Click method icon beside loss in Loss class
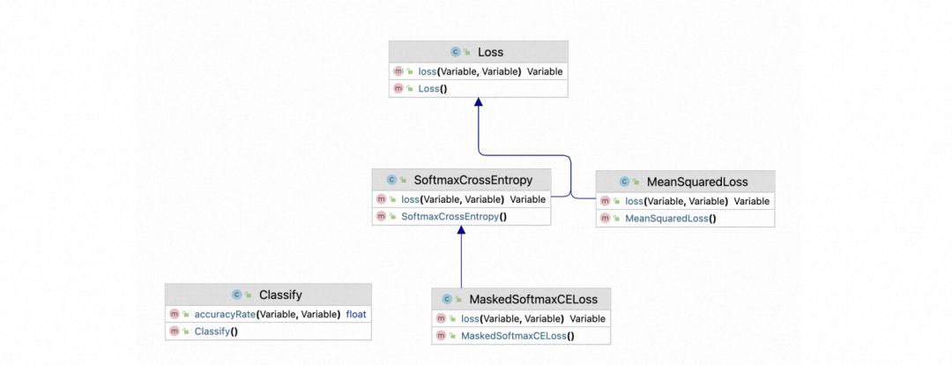Screen dimensions: 952x365 [398, 71]
